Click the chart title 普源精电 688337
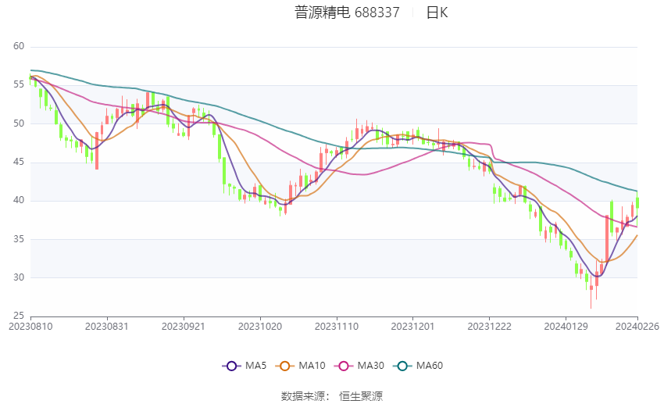664x404 pixels. coord(347,13)
